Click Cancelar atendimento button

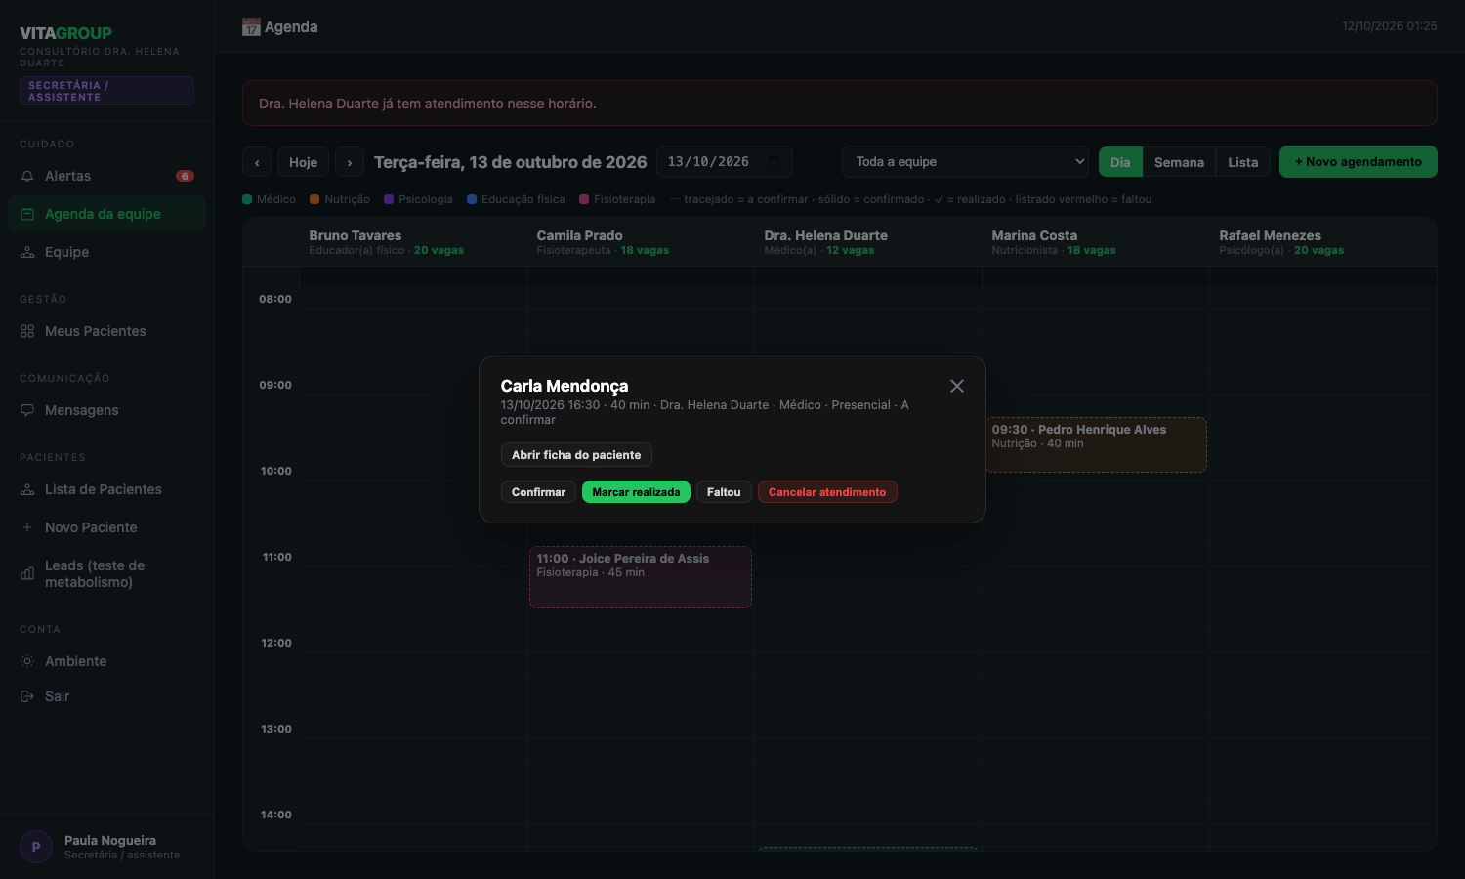[827, 492]
